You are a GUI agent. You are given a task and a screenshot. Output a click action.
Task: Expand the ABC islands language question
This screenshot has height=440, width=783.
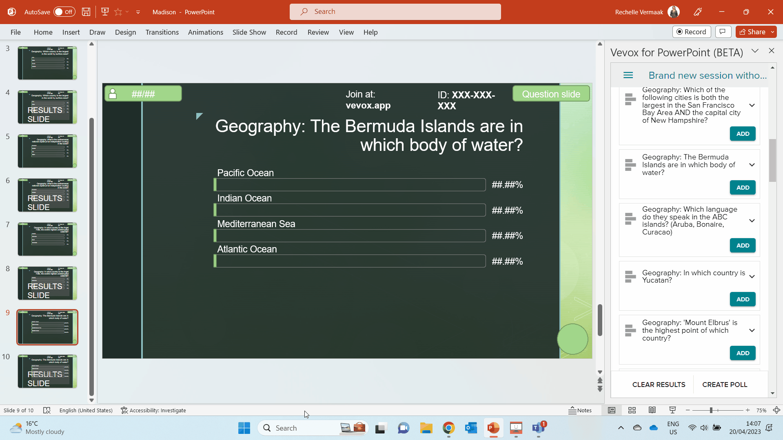pos(752,221)
